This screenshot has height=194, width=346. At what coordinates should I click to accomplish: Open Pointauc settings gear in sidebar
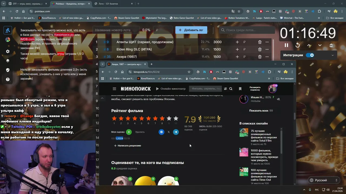point(8,51)
